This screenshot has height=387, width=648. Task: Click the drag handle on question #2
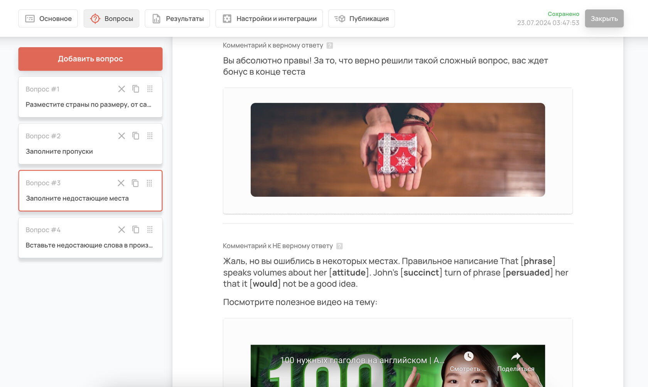click(150, 136)
